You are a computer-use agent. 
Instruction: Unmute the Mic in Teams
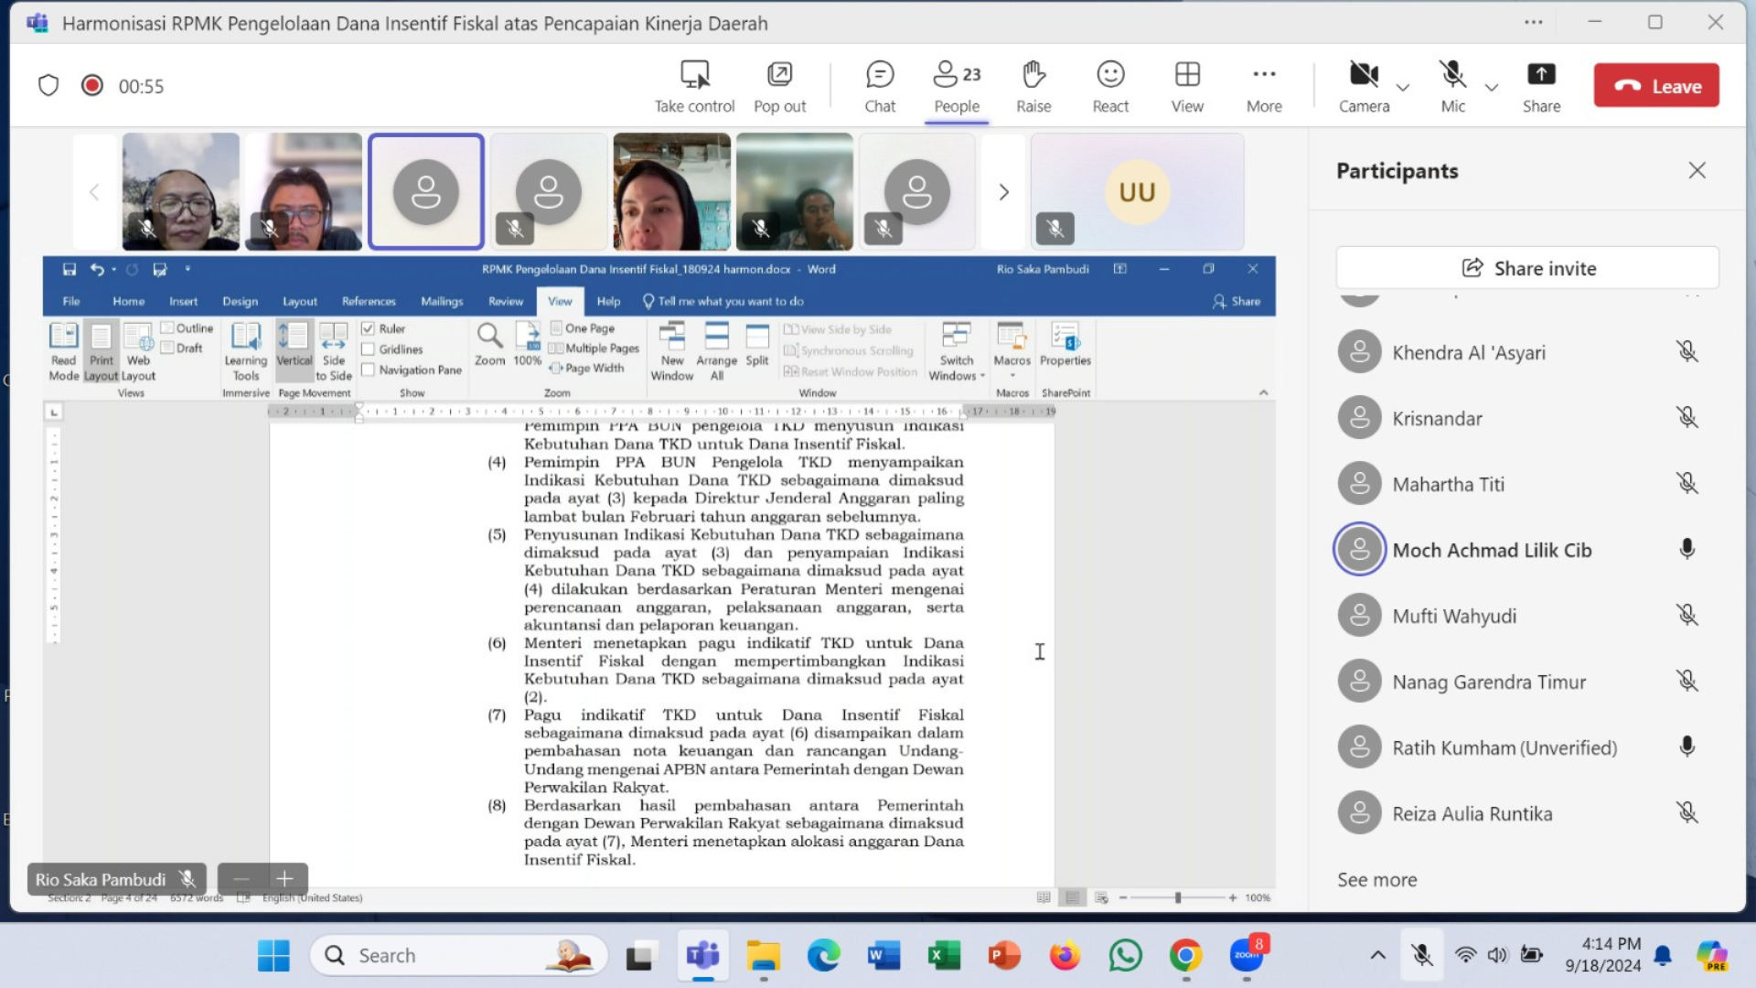pyautogui.click(x=1452, y=87)
